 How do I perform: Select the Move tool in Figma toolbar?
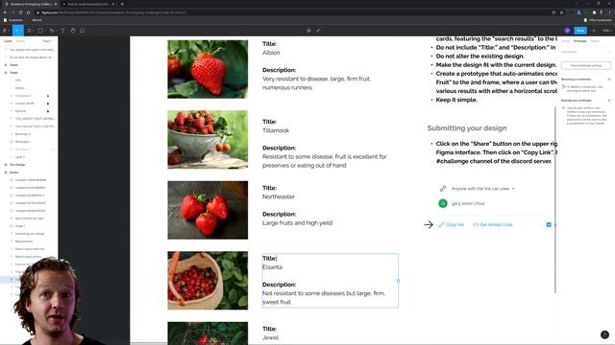click(x=16, y=31)
